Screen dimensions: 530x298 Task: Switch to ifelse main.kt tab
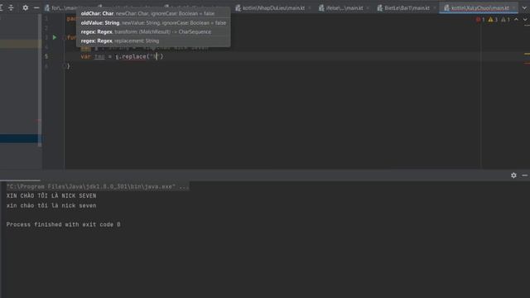(344, 7)
